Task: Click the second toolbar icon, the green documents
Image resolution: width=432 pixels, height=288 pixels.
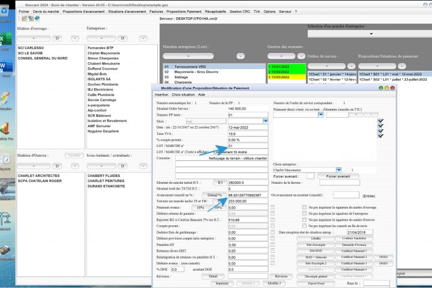Action: tap(31, 18)
